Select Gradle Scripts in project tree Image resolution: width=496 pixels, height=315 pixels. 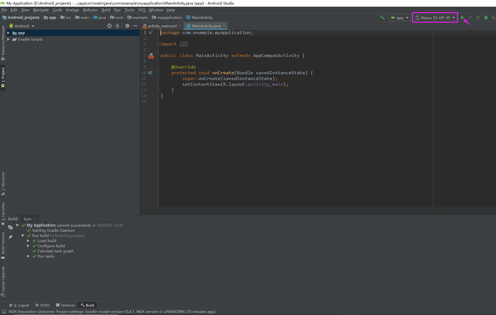[30, 39]
